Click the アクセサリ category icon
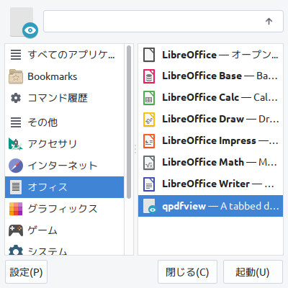288x288 pixels. coord(16,143)
